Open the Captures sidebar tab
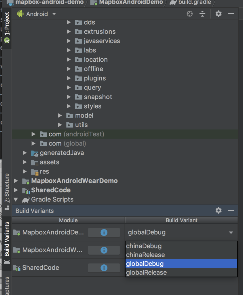 (7, 286)
